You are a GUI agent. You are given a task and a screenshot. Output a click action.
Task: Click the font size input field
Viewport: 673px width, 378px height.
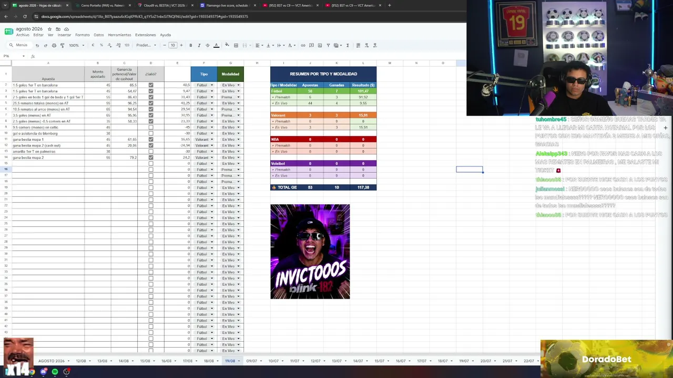click(172, 45)
